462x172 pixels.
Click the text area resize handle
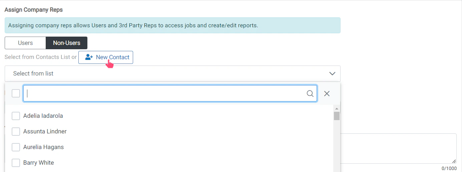pyautogui.click(x=454, y=161)
